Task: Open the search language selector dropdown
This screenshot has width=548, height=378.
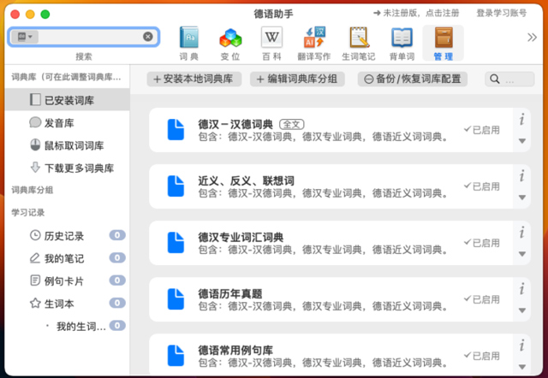Action: [25, 37]
